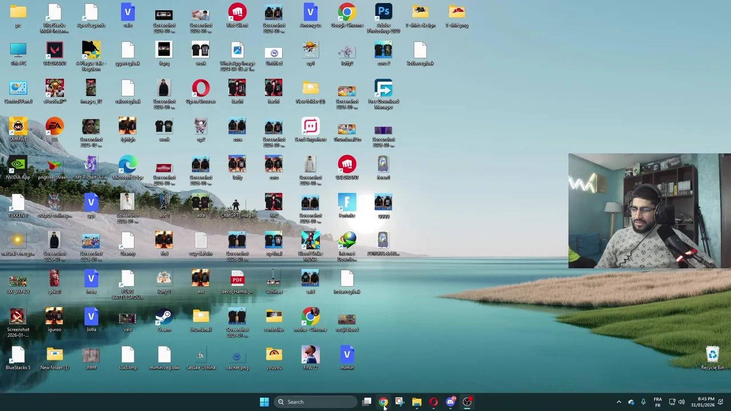Select the SMMWE desktop shortcut
This screenshot has height=411, width=731.
(x=18, y=130)
